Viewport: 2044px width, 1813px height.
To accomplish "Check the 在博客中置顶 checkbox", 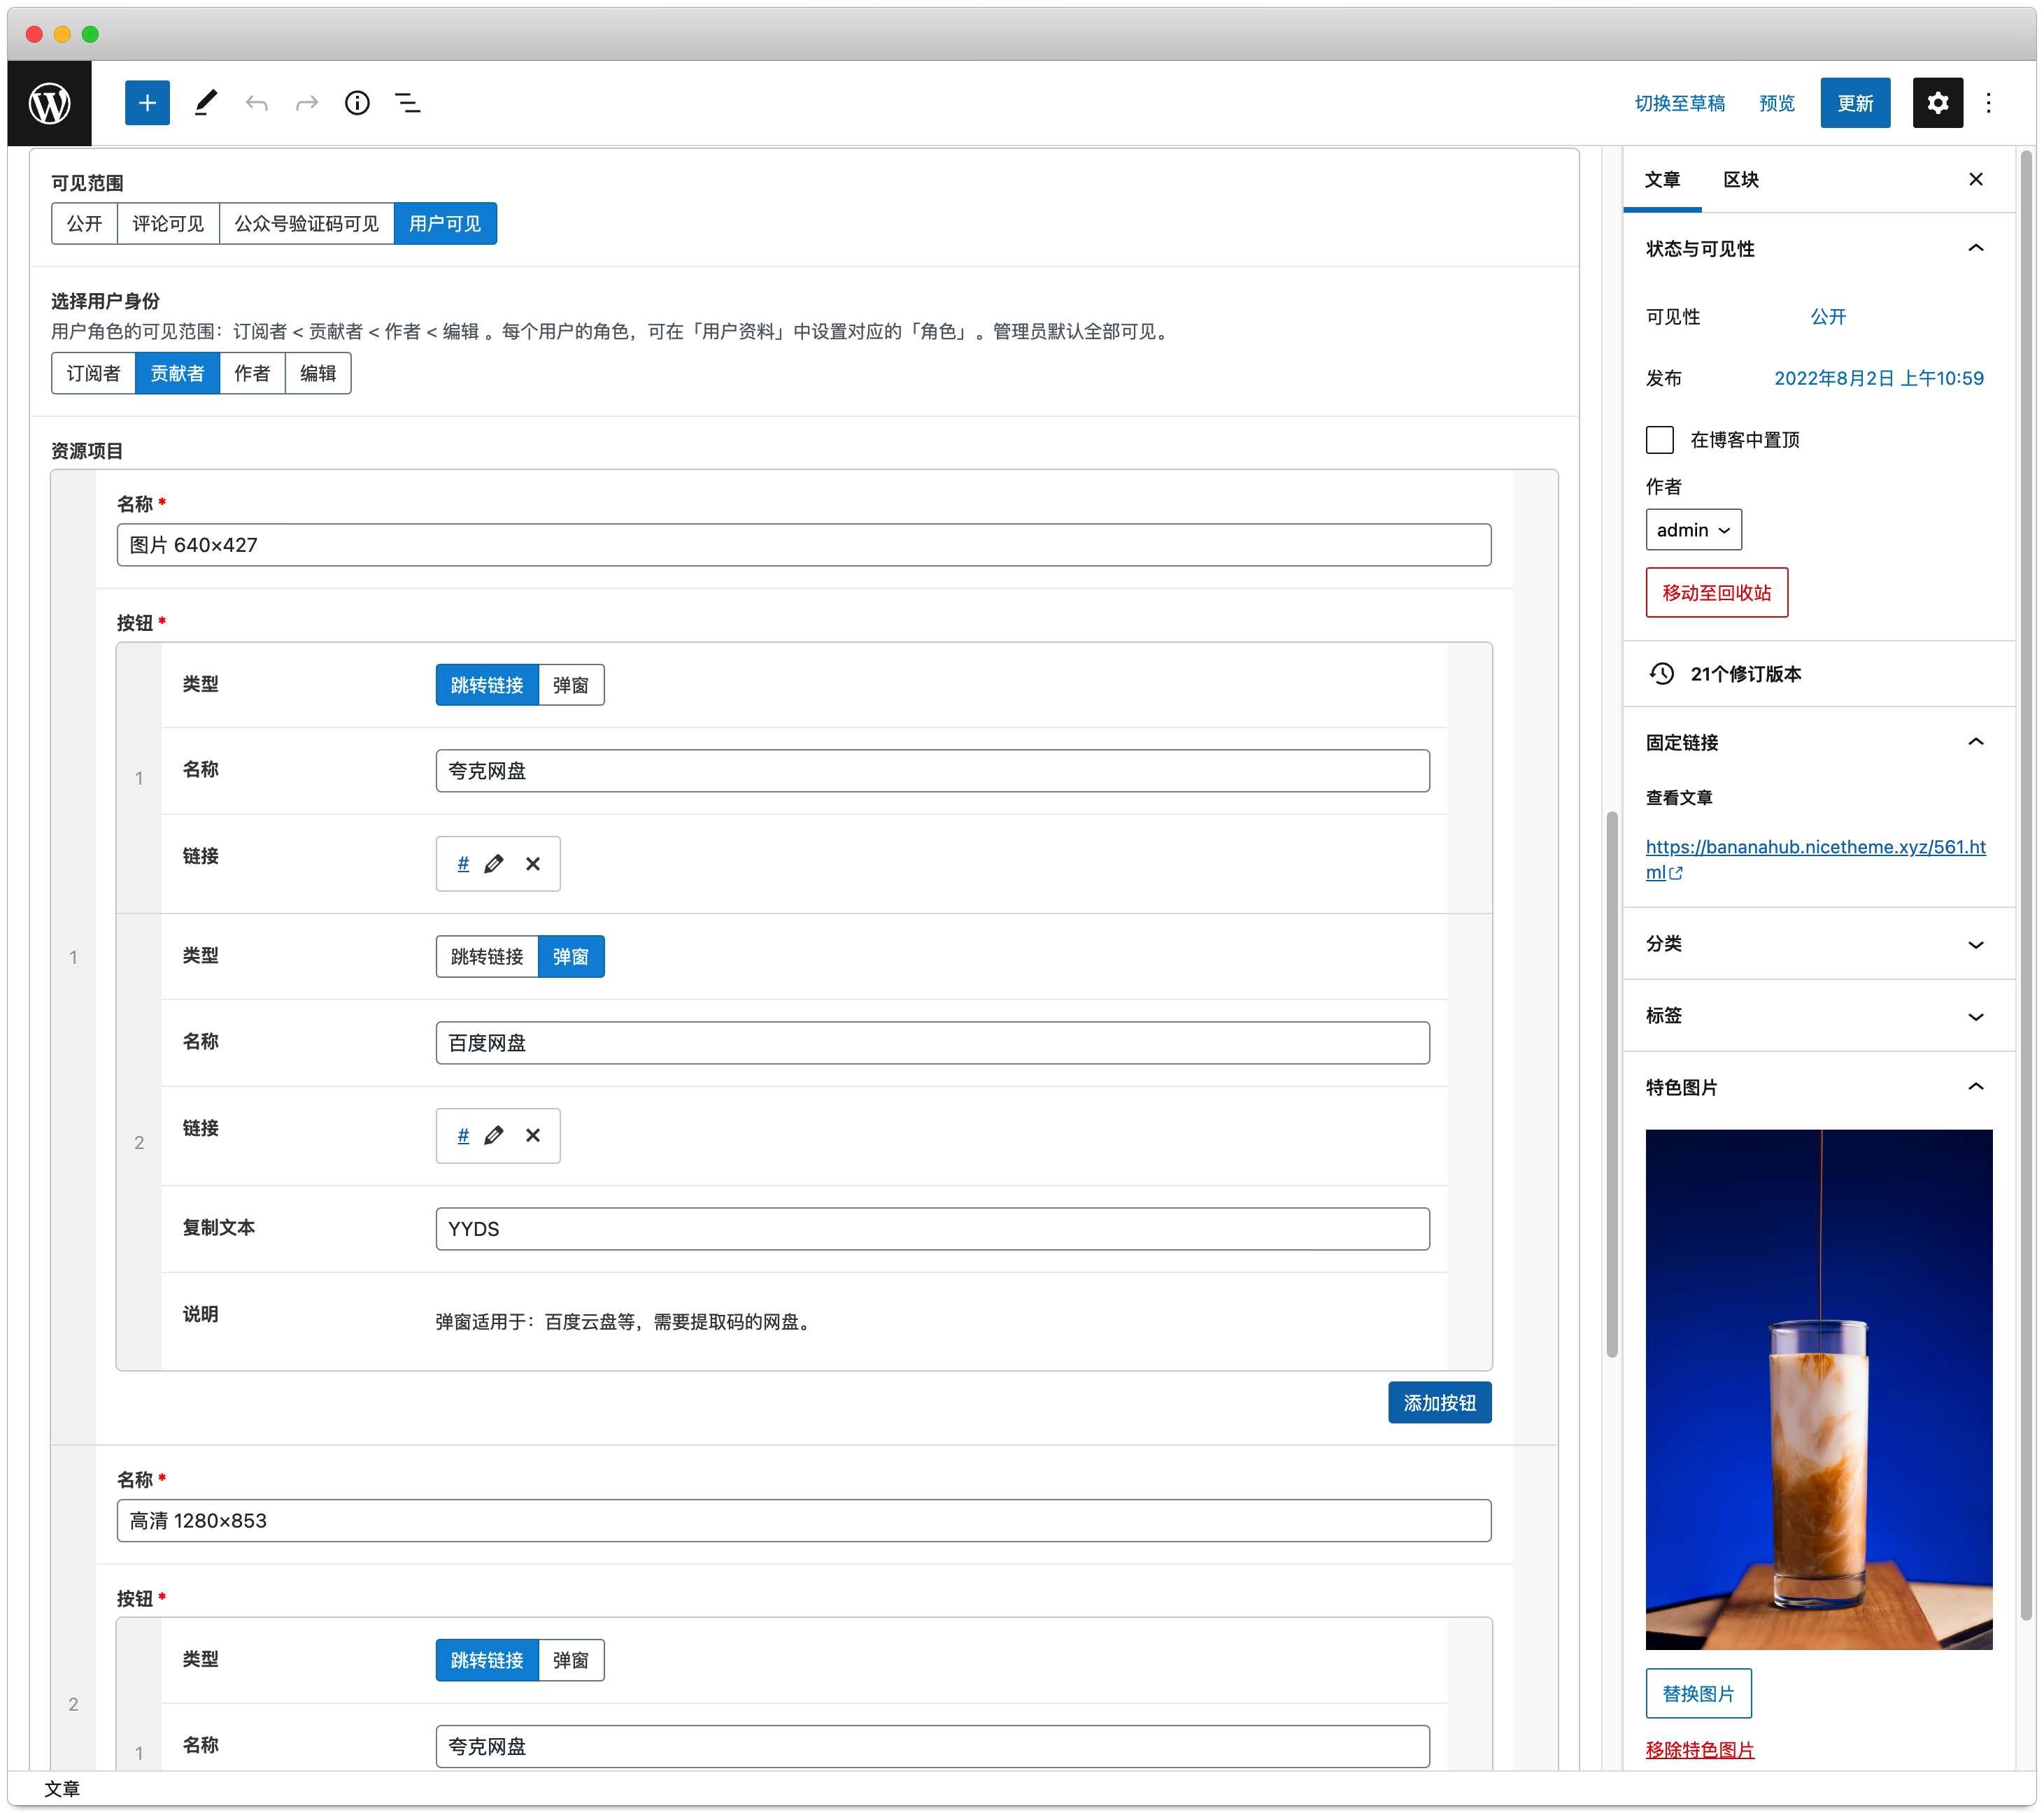I will 1659,440.
